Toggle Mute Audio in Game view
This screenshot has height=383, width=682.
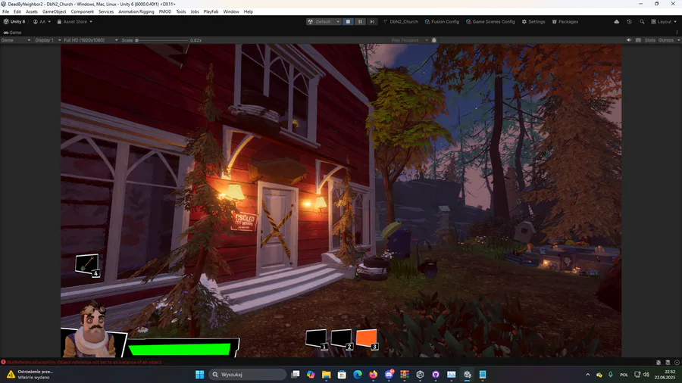(629, 40)
